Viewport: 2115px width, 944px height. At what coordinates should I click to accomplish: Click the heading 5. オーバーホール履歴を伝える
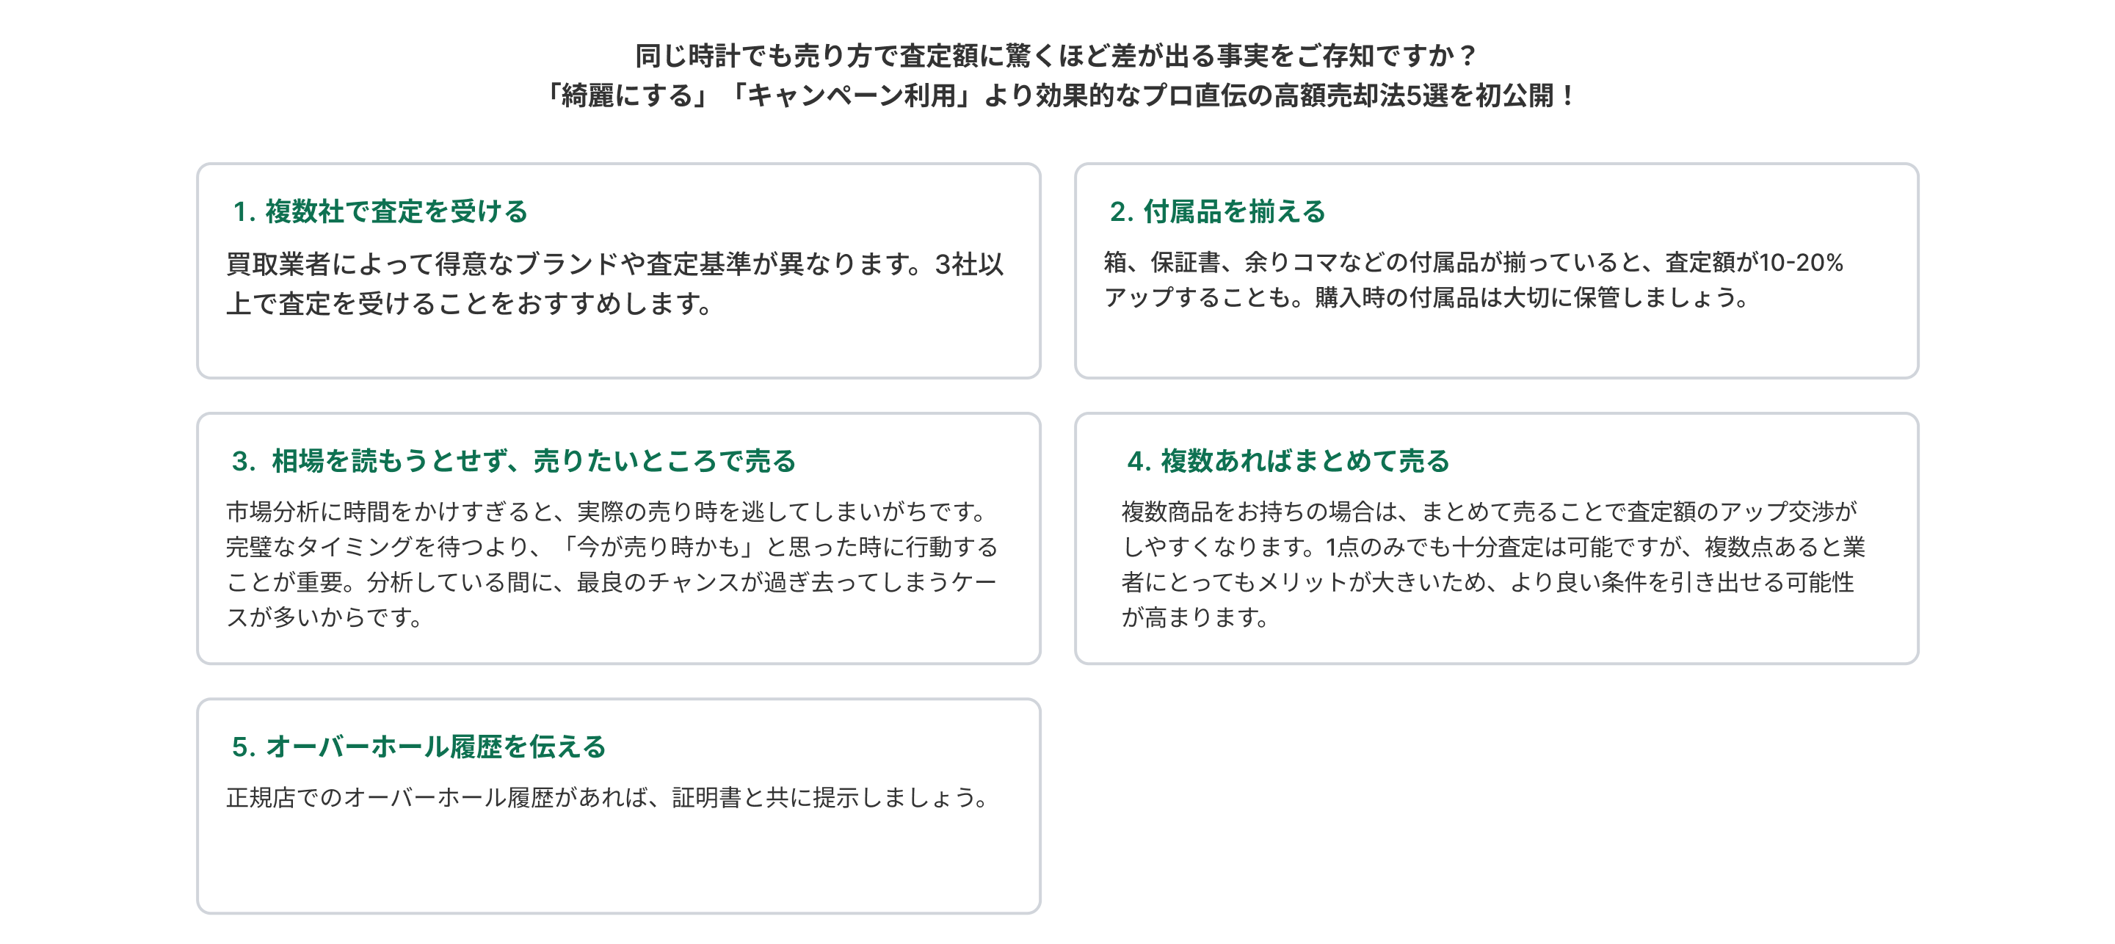pyautogui.click(x=418, y=747)
